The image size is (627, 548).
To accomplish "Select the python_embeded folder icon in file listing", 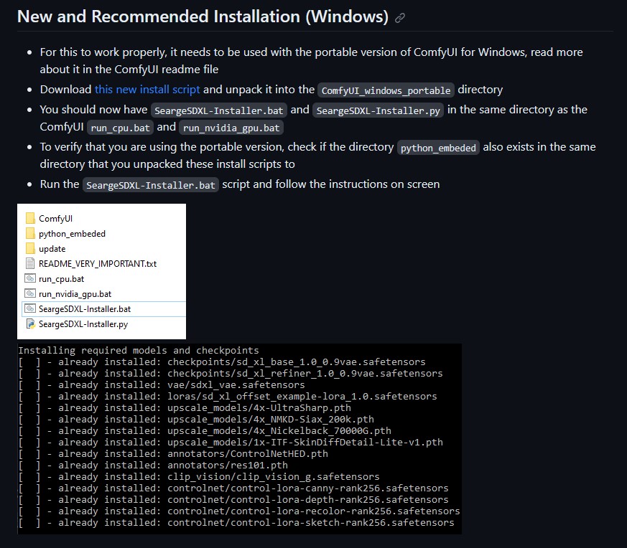I will click(30, 233).
